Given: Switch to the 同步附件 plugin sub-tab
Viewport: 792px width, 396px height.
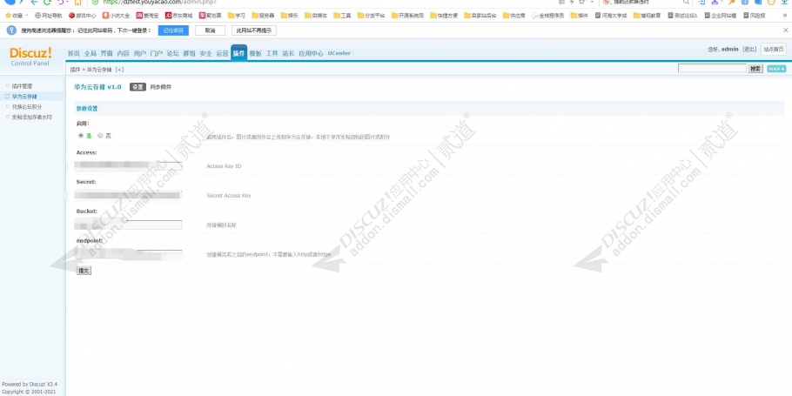Looking at the screenshot, I should pyautogui.click(x=161, y=87).
